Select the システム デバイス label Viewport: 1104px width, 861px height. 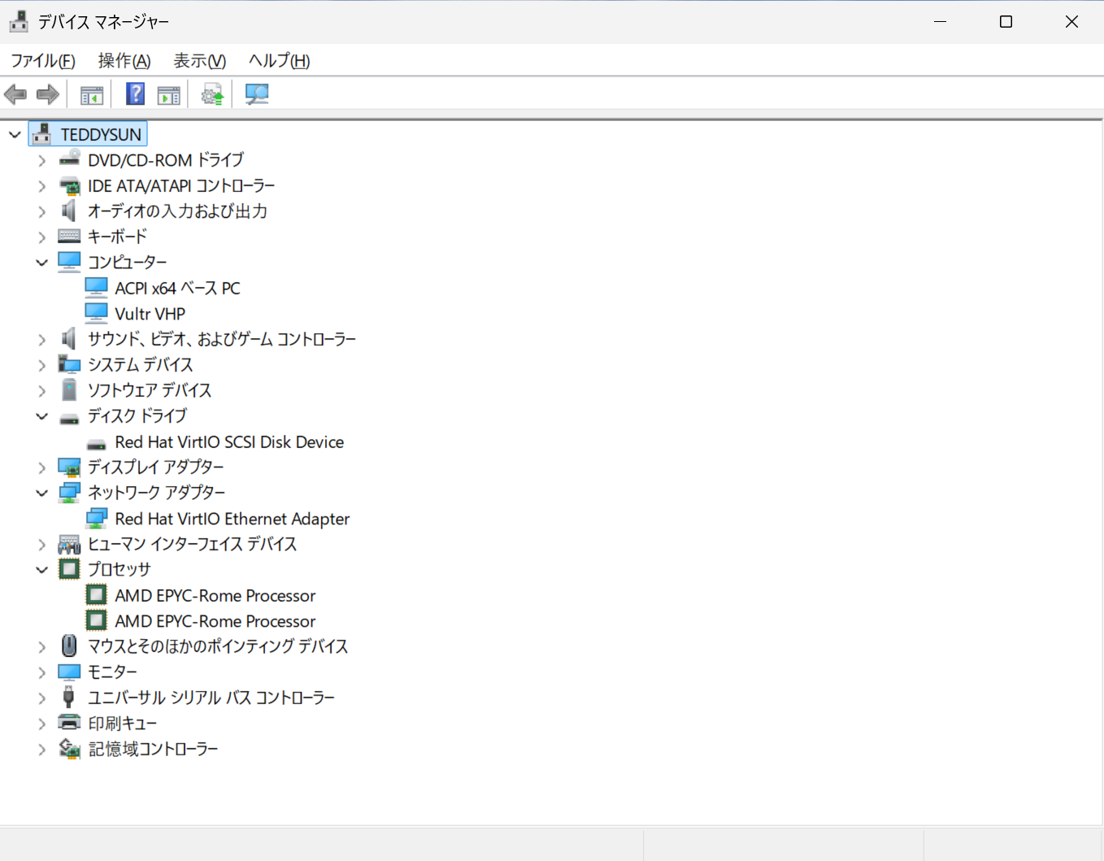point(141,364)
